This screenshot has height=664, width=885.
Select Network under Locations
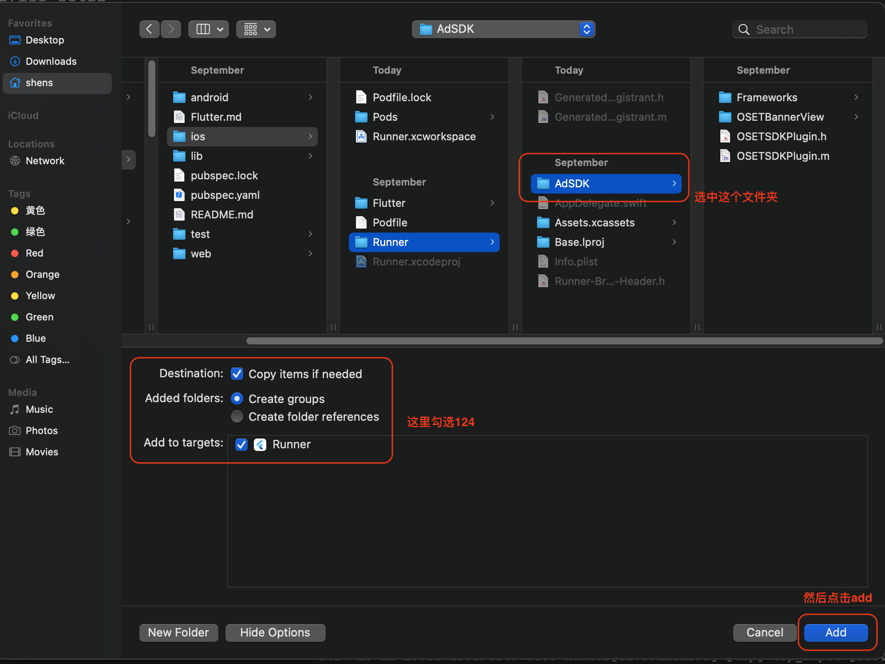click(45, 161)
